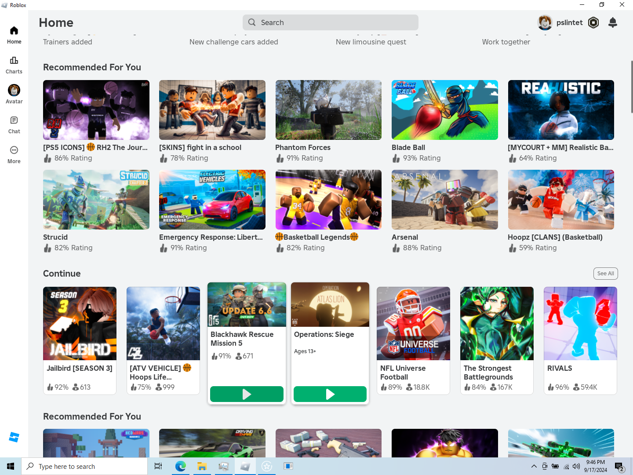
Task: Click the Blackhawk Rescue Mission 5 thumbnail image
Action: pyautogui.click(x=247, y=304)
